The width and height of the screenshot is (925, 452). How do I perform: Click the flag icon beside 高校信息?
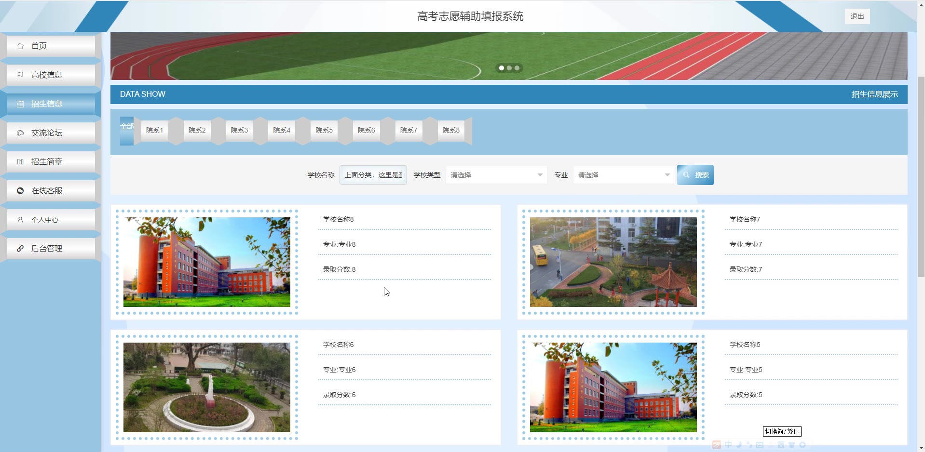[20, 75]
